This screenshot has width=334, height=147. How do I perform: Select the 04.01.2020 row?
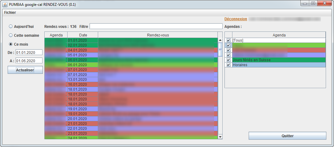click(131, 50)
